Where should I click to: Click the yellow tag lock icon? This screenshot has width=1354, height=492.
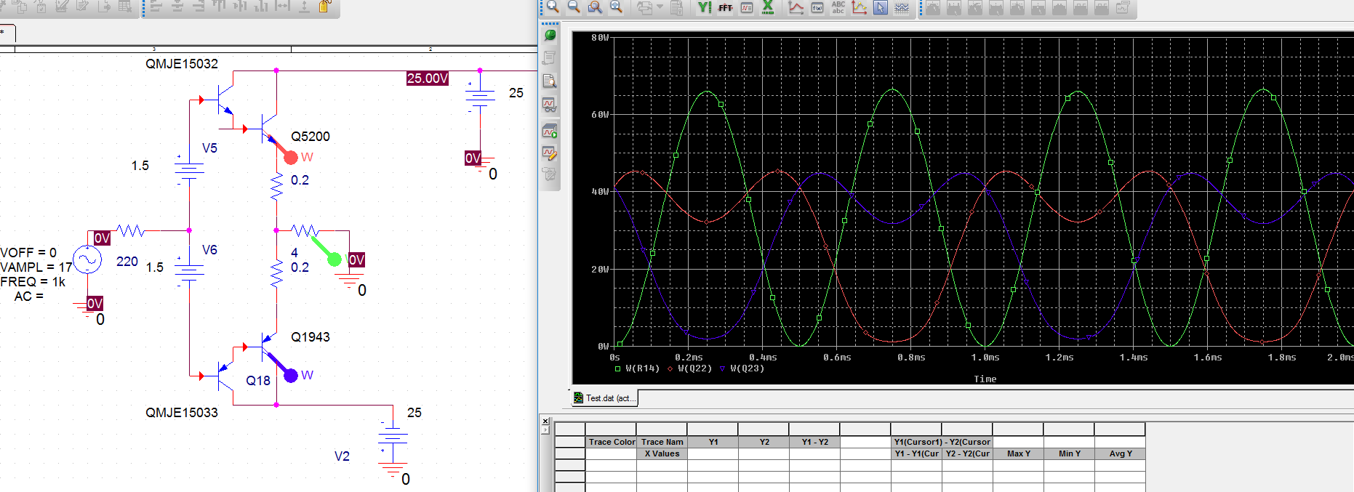(x=325, y=7)
